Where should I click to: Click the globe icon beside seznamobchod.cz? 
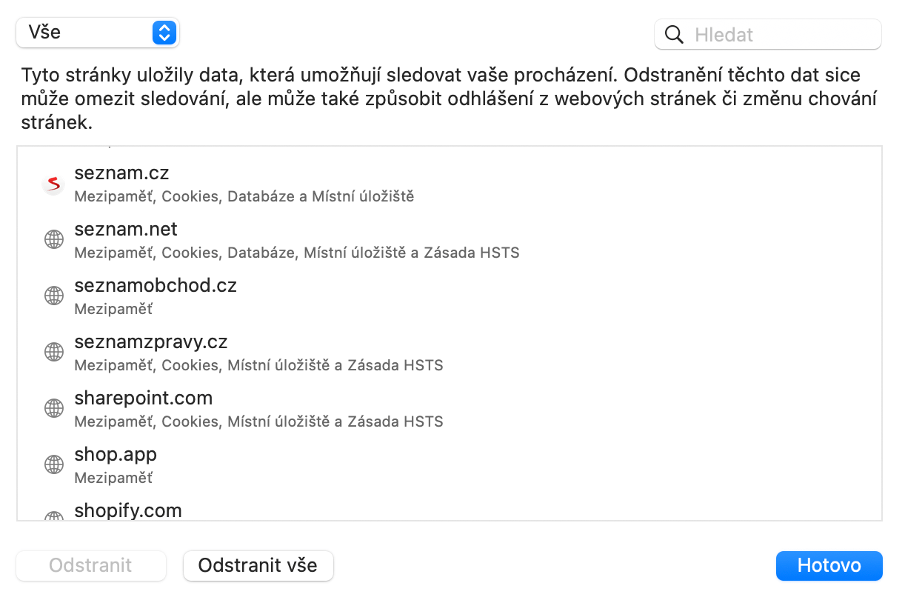(x=53, y=296)
